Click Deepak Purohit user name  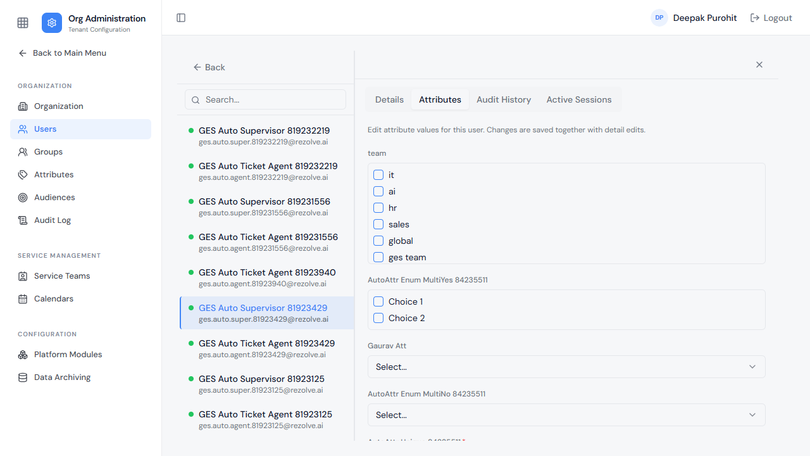705,18
